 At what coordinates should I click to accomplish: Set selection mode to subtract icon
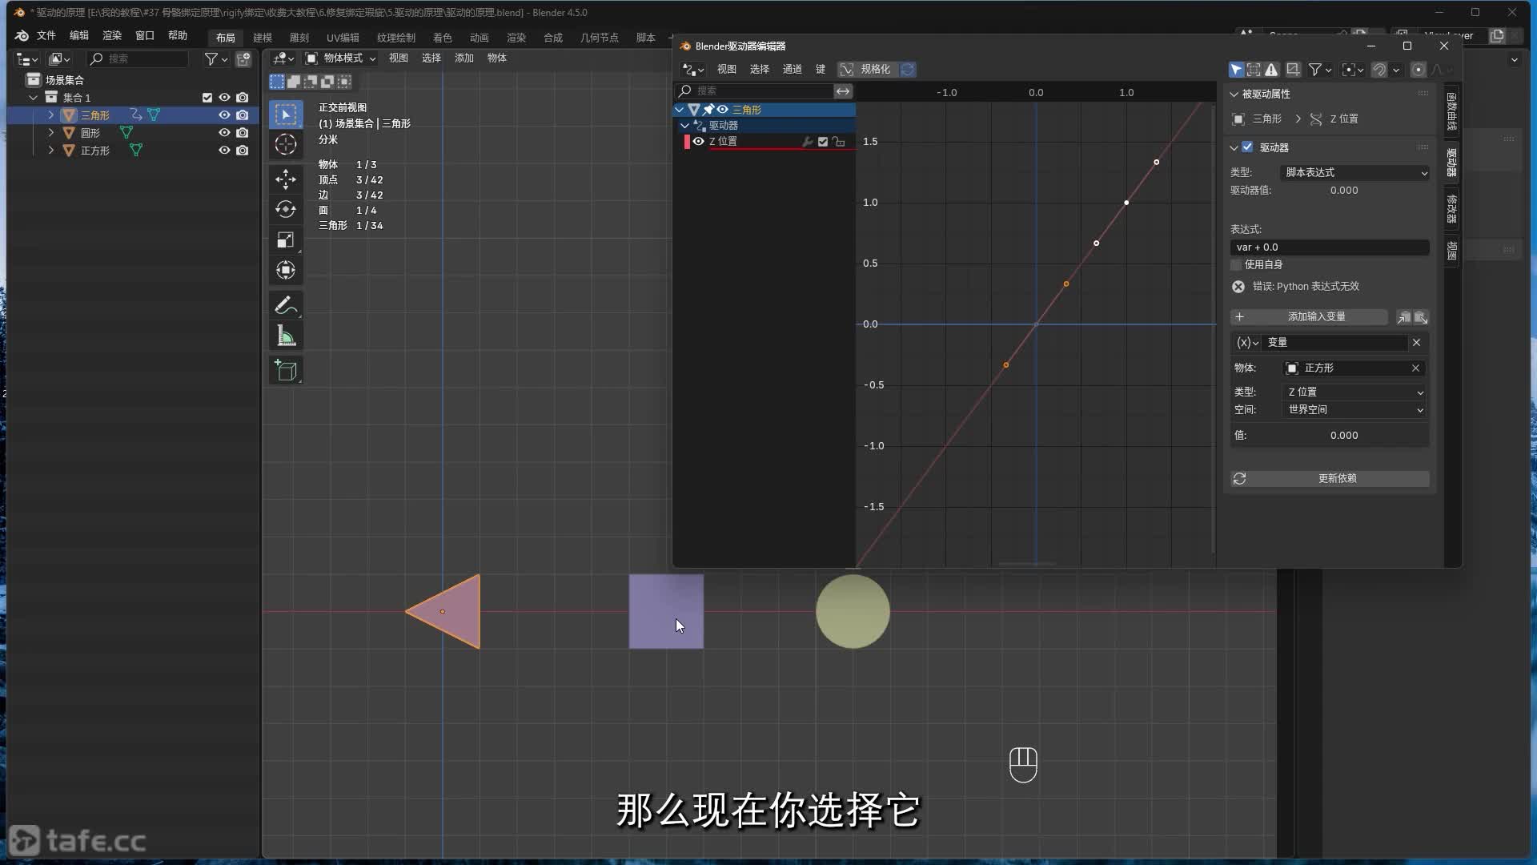pyautogui.click(x=311, y=82)
